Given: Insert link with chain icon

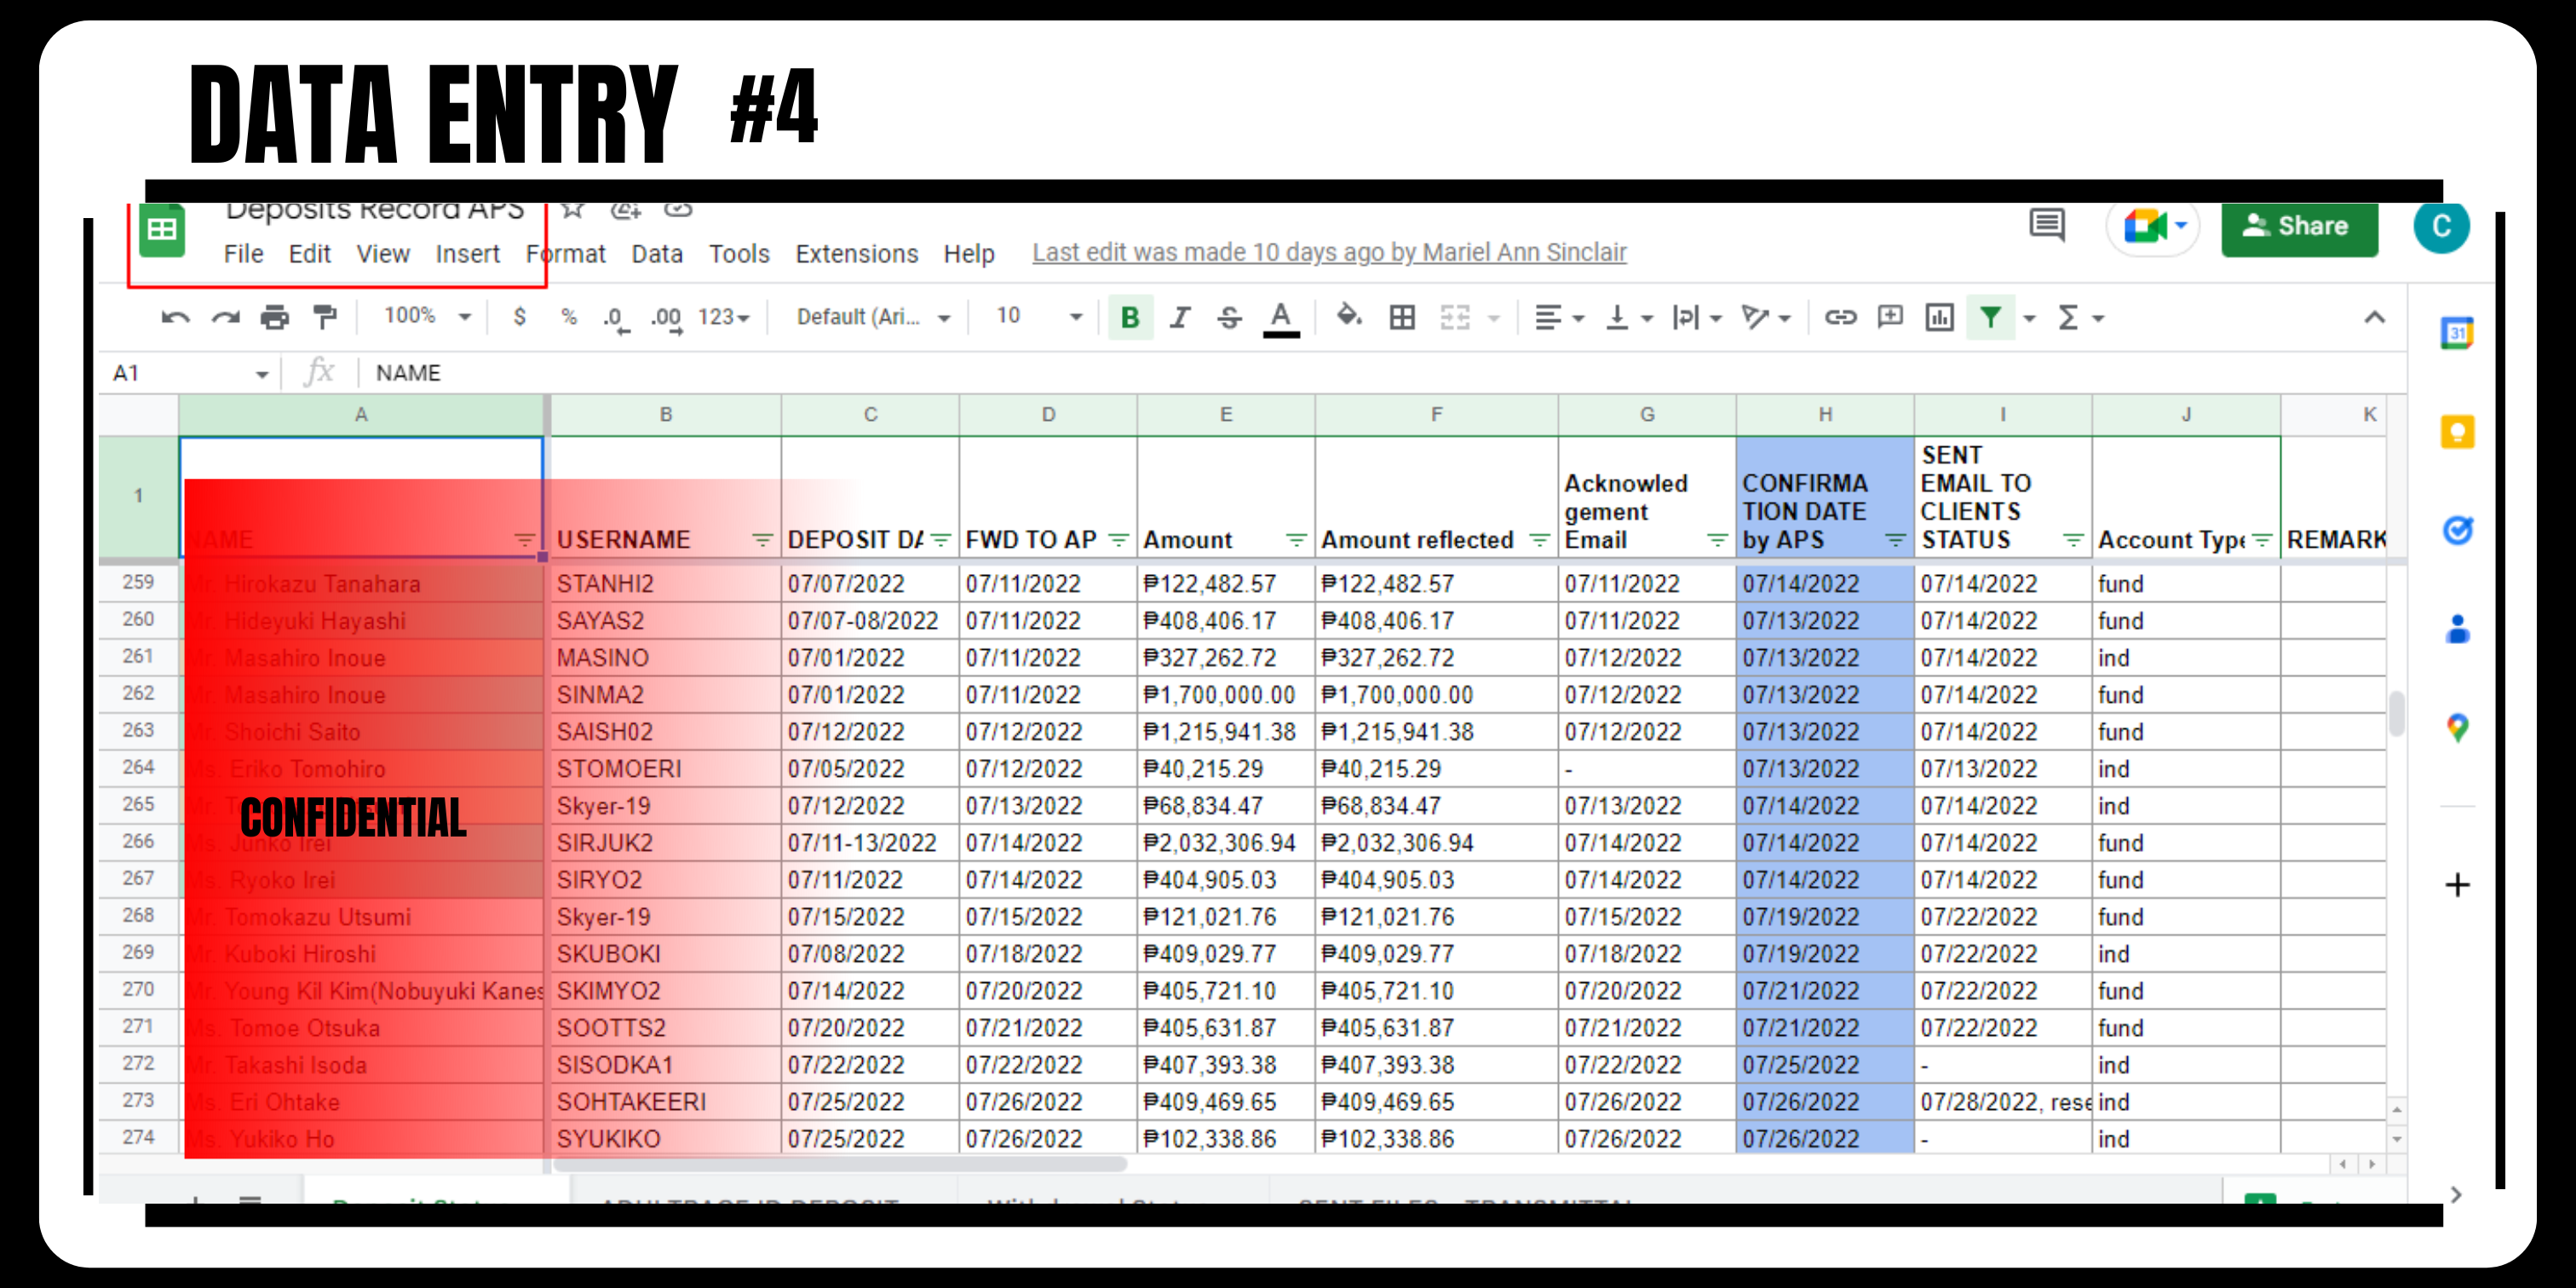Looking at the screenshot, I should click(x=1840, y=318).
